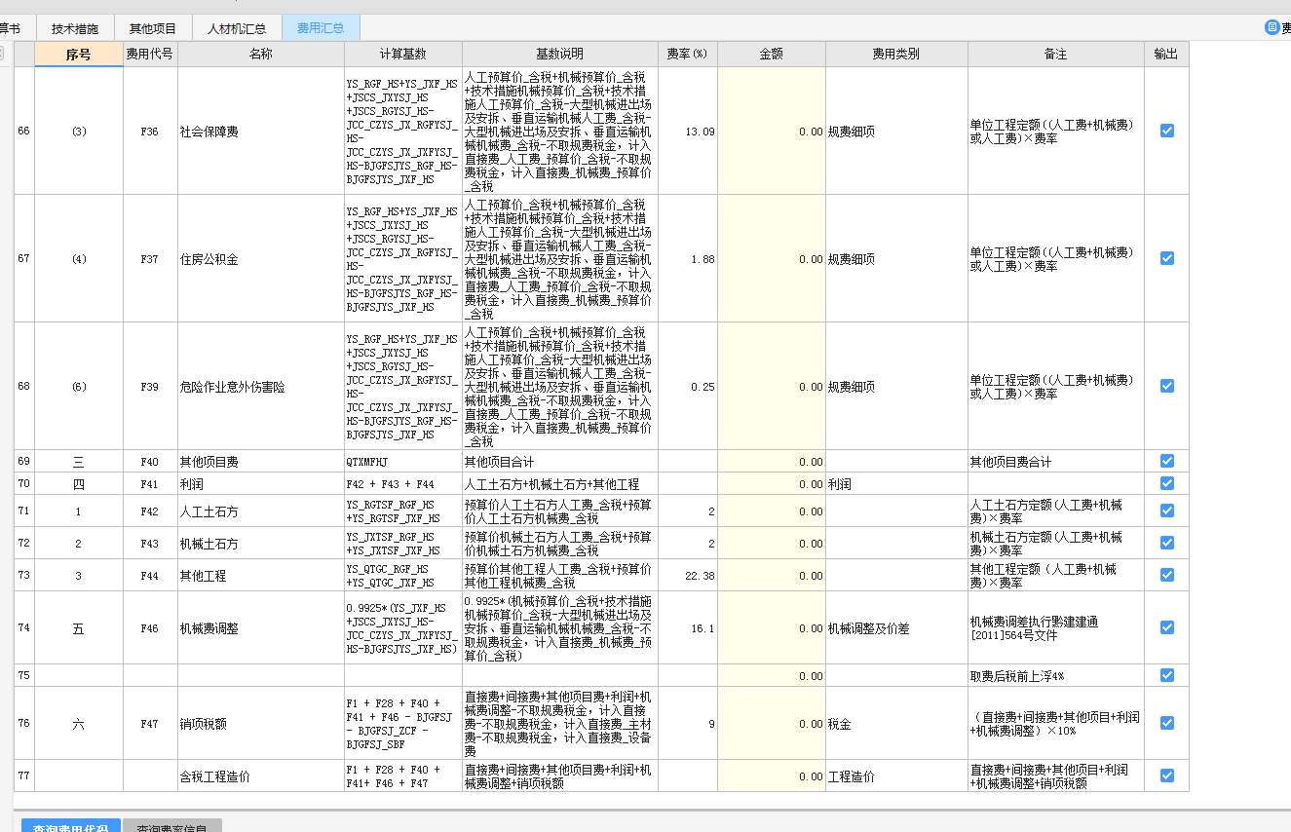Click the 备注 column header
The width and height of the screenshot is (1291, 832).
[1056, 55]
